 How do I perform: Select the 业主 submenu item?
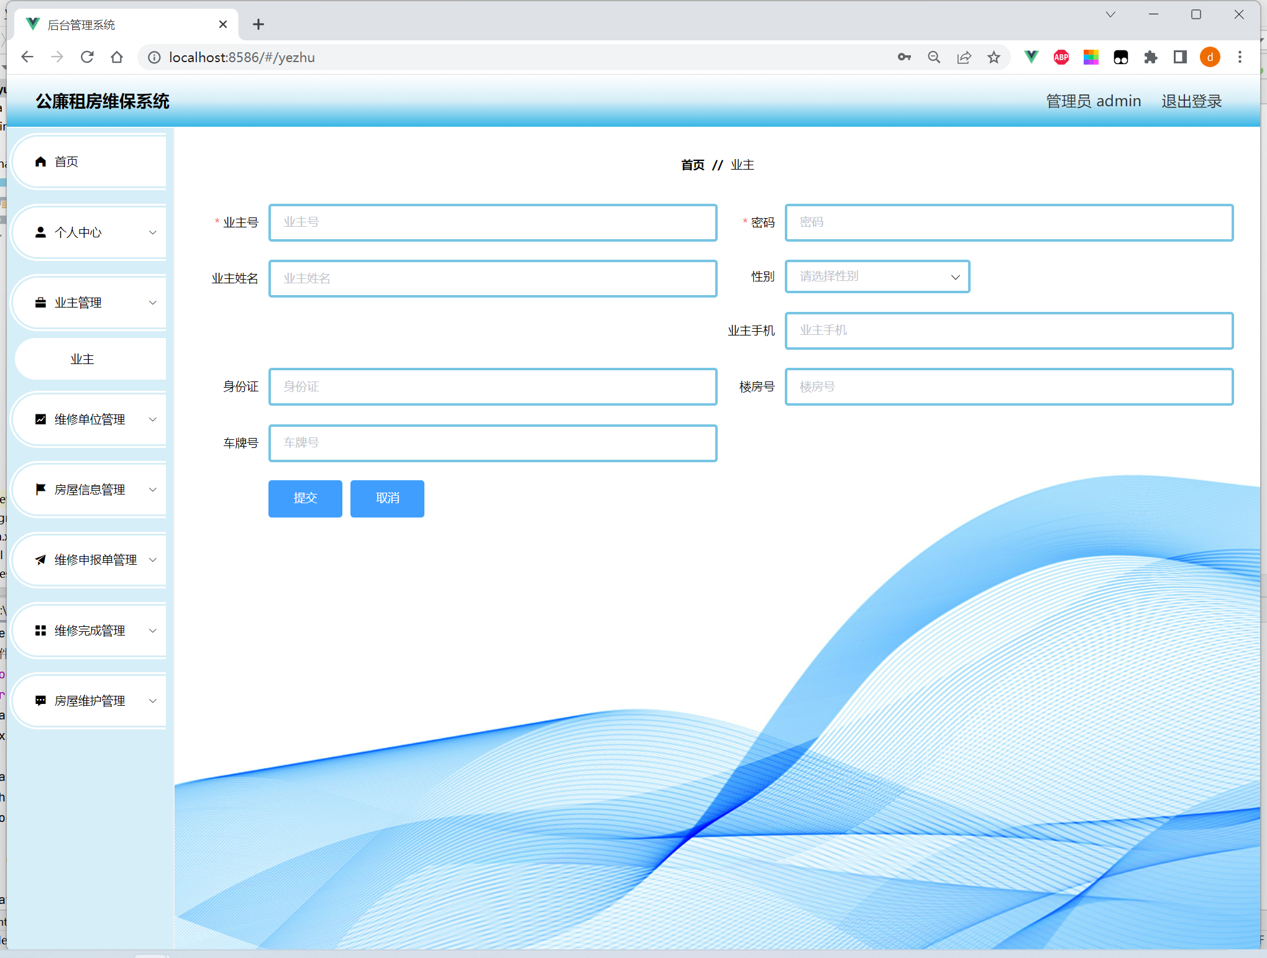pyautogui.click(x=83, y=359)
